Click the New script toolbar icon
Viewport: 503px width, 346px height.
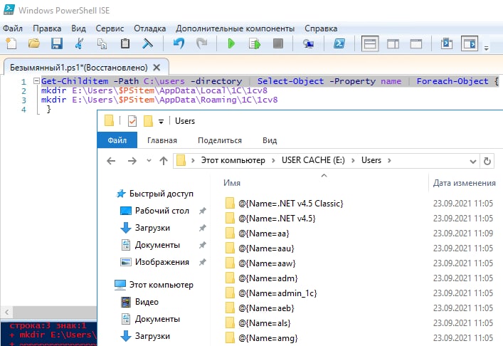tap(11, 43)
